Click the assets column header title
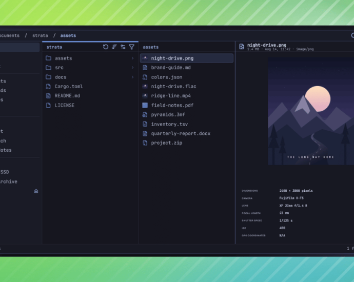 coord(151,47)
